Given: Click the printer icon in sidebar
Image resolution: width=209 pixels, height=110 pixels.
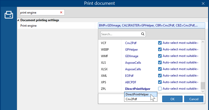Looking at the screenshot, I should tap(9, 15).
